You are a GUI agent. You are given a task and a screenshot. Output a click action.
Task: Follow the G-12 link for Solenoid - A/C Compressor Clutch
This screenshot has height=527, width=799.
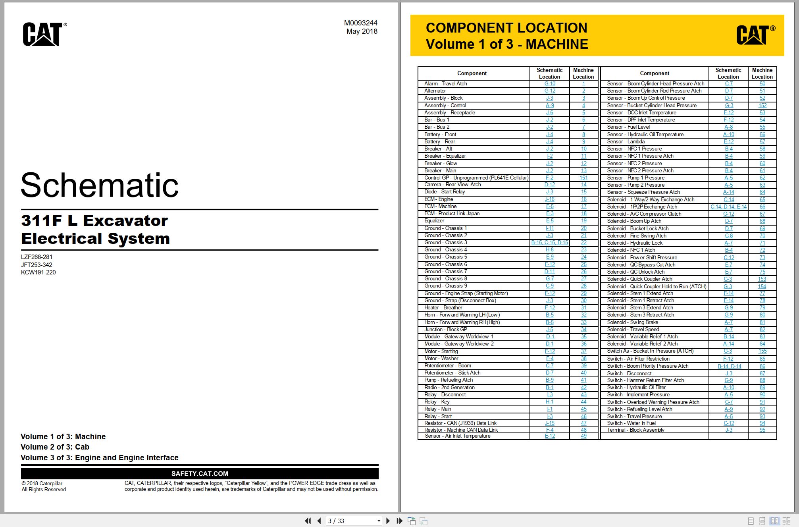tap(729, 214)
